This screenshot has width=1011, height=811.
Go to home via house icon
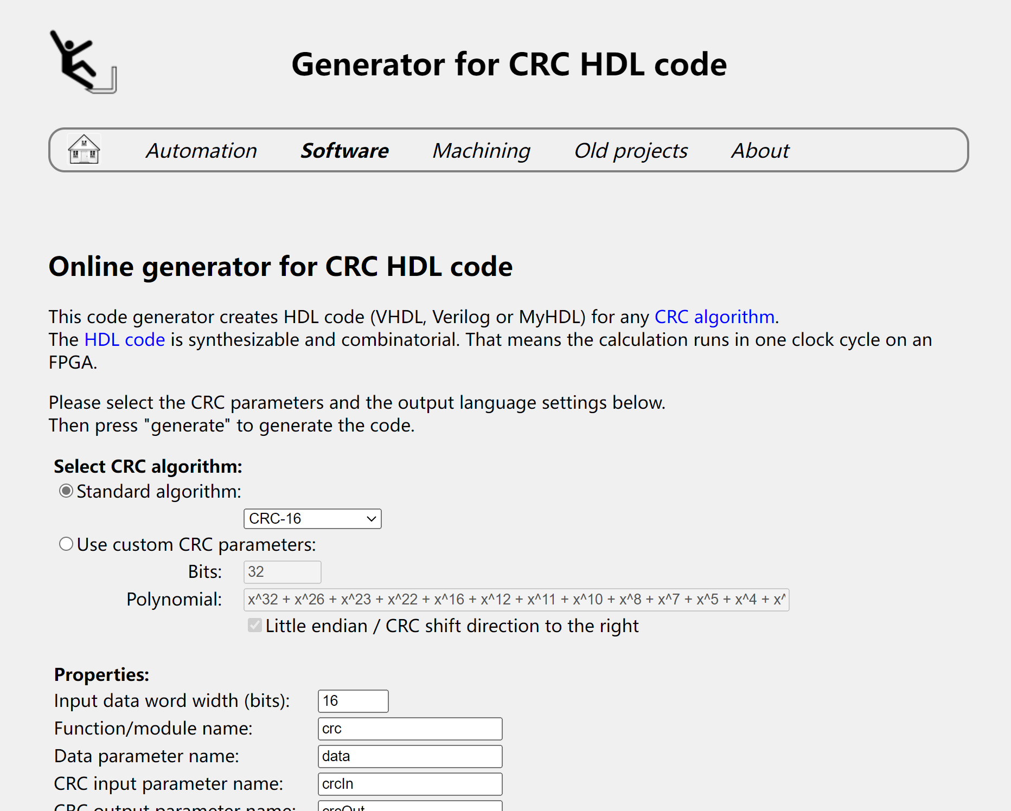[x=84, y=149]
